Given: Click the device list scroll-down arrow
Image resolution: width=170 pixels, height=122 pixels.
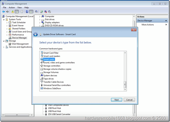Looking at the screenshot, I should (134, 115).
